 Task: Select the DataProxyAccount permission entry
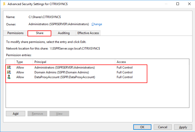65,77
